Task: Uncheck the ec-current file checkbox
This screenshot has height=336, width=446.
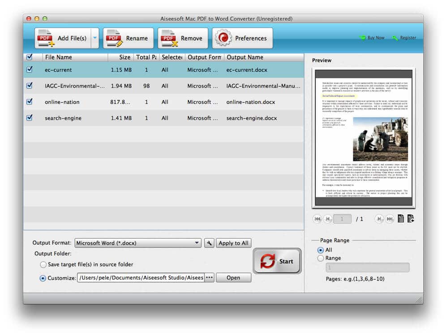Action: tap(30, 70)
